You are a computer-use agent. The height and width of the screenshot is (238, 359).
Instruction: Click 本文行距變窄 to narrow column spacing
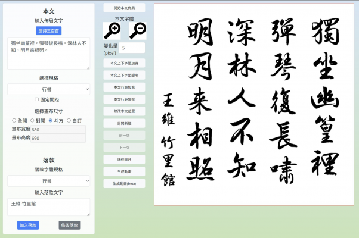(124, 99)
